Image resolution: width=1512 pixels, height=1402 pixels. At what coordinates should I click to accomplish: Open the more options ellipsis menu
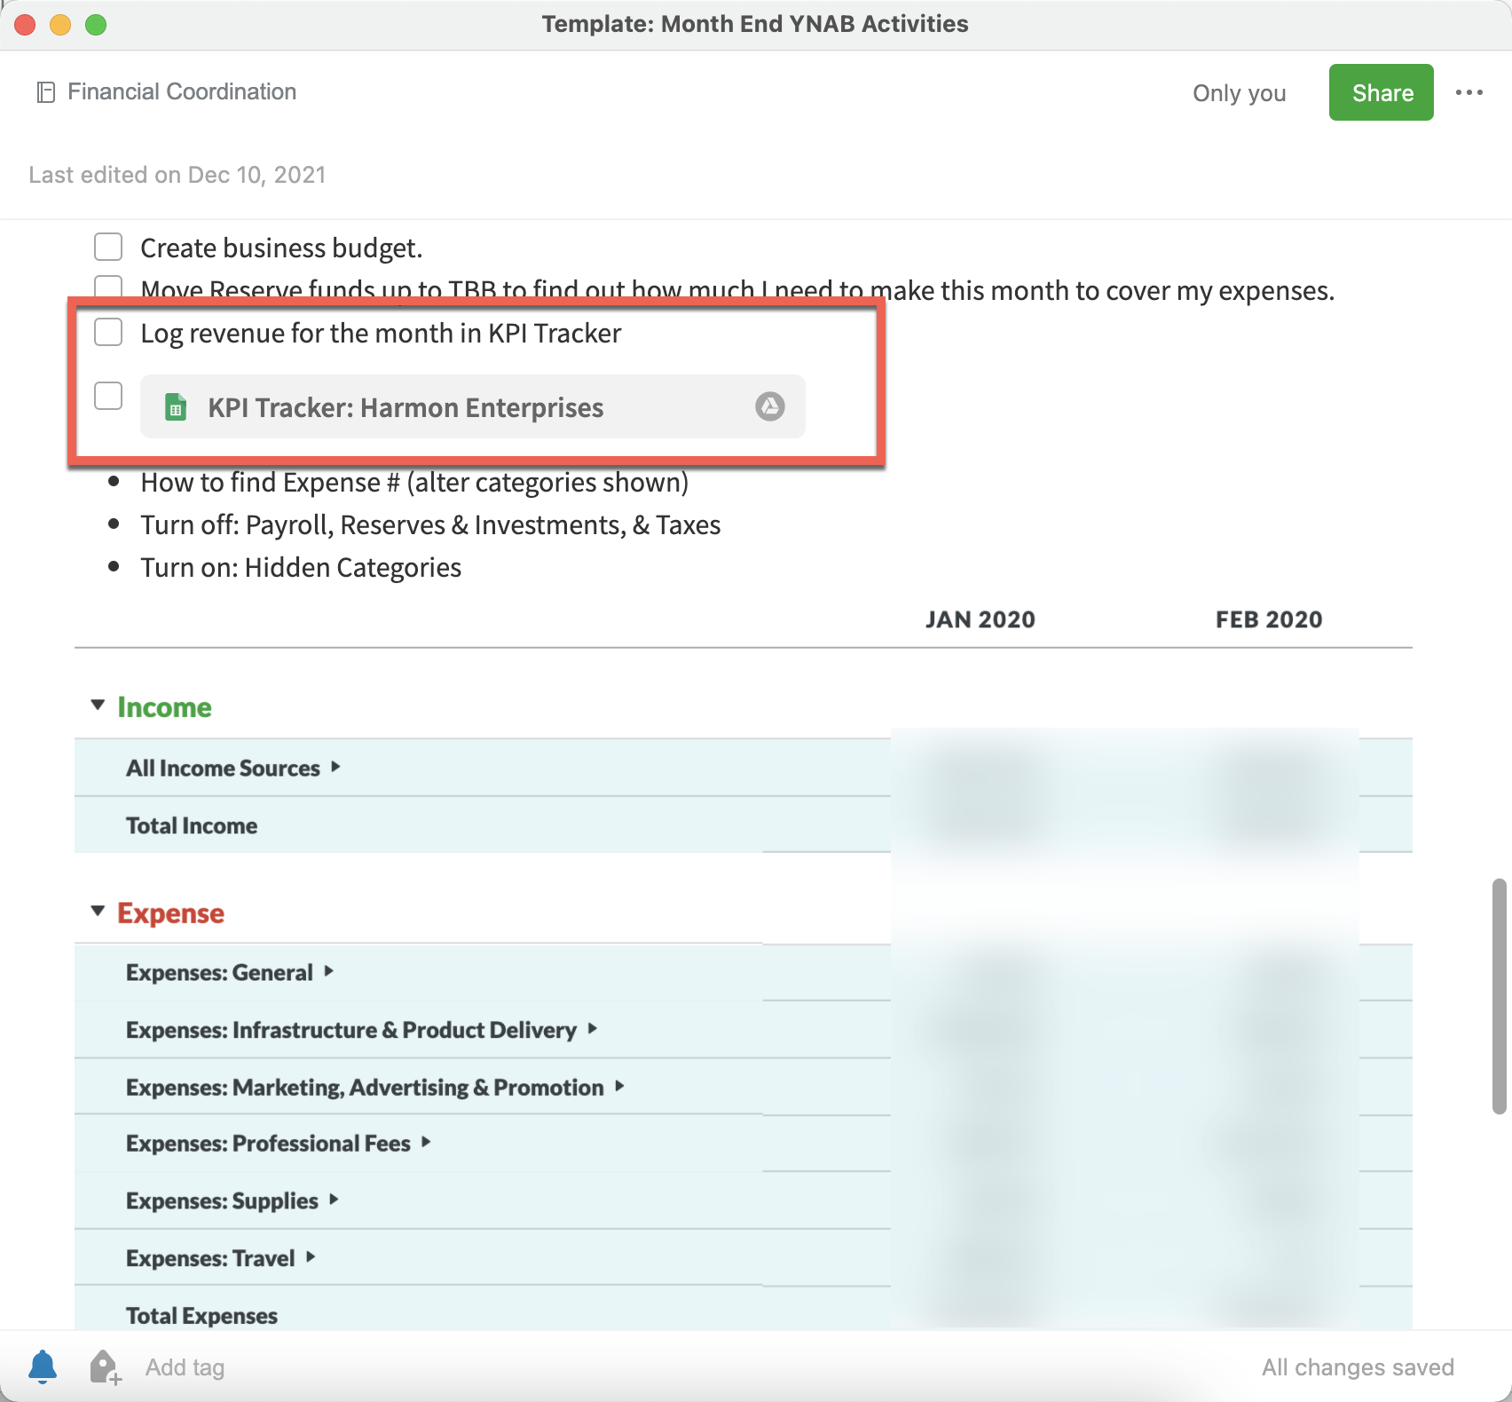click(1470, 92)
